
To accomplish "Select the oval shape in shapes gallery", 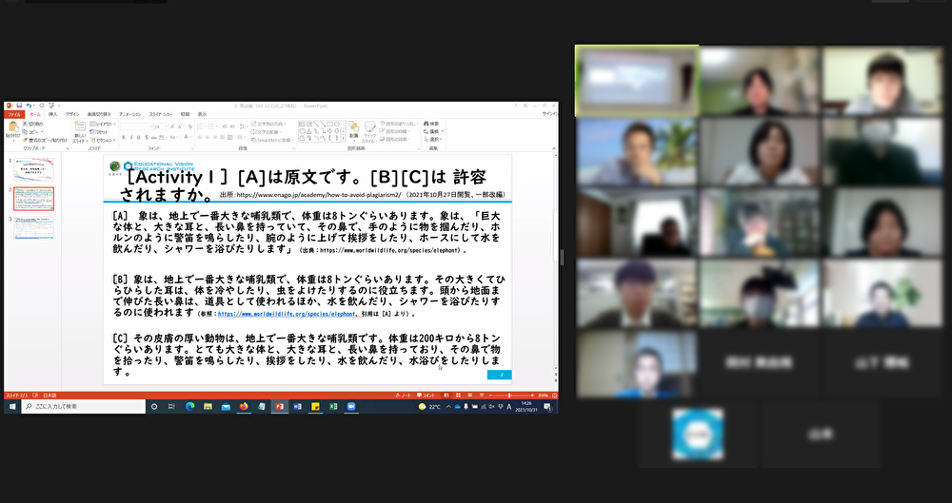I will click(x=336, y=124).
